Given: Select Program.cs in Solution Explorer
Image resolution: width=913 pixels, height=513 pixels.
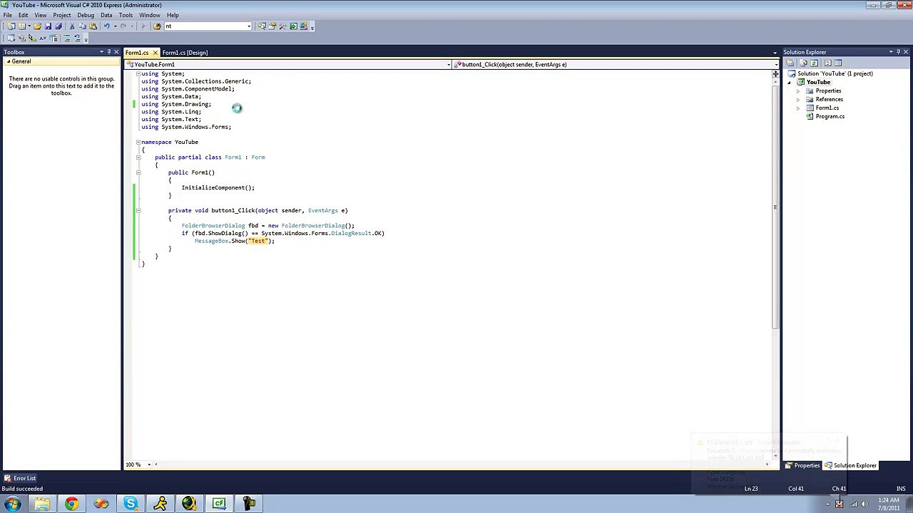Looking at the screenshot, I should click(830, 117).
